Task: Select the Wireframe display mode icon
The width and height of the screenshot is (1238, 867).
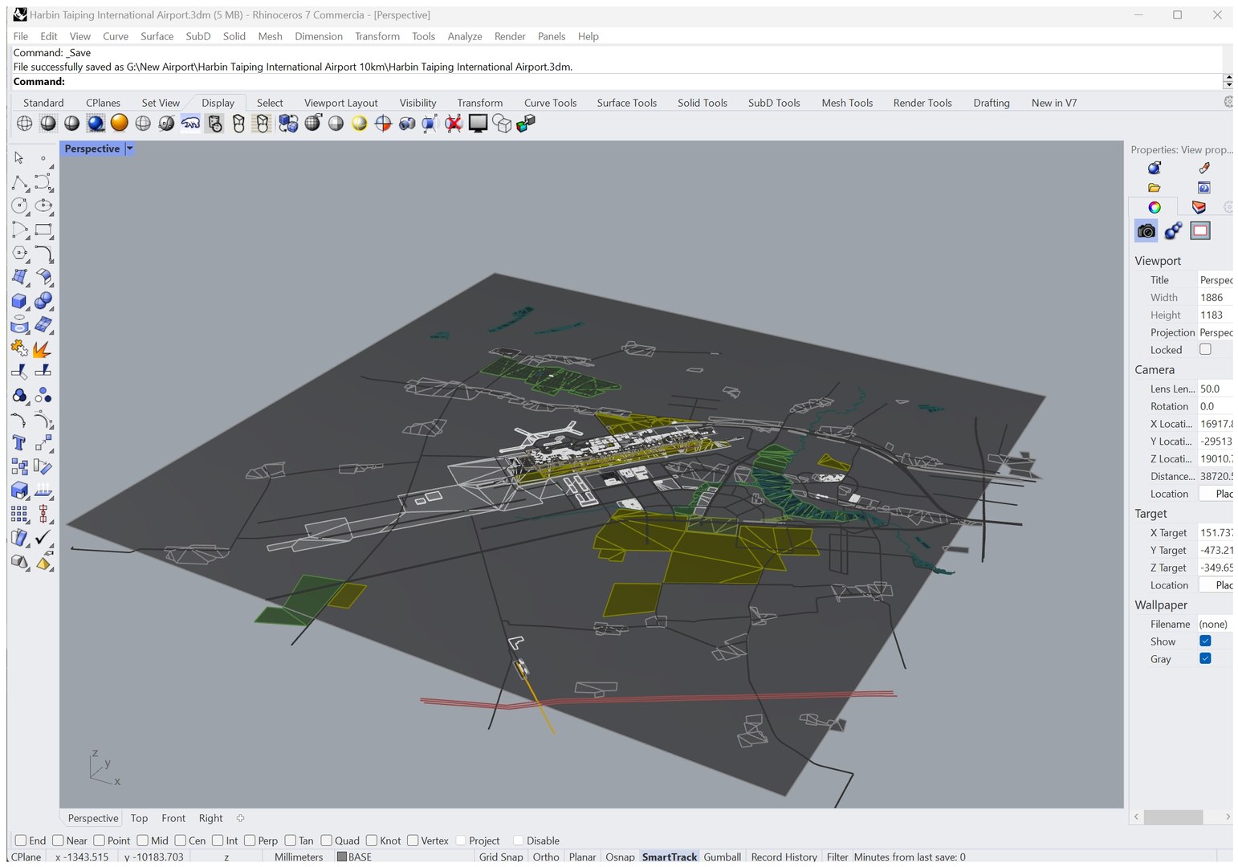Action: pyautogui.click(x=25, y=124)
